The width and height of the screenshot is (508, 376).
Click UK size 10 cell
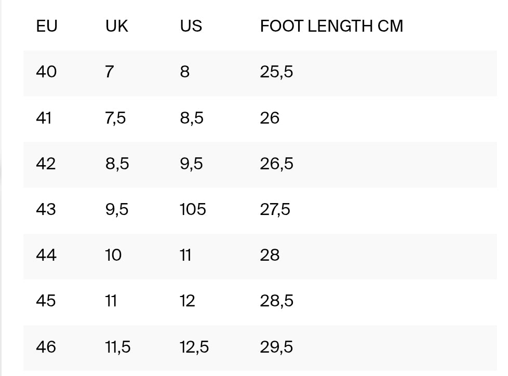pos(113,255)
